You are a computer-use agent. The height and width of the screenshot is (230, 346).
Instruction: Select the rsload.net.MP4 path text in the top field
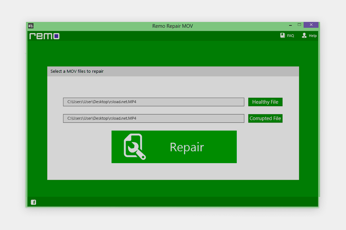101,102
